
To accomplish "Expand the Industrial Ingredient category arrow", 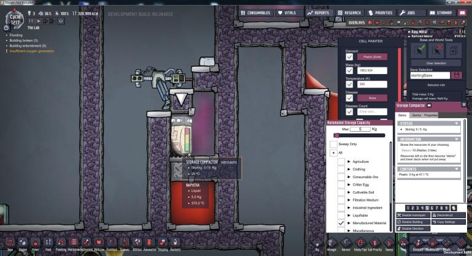I will click(x=349, y=208).
